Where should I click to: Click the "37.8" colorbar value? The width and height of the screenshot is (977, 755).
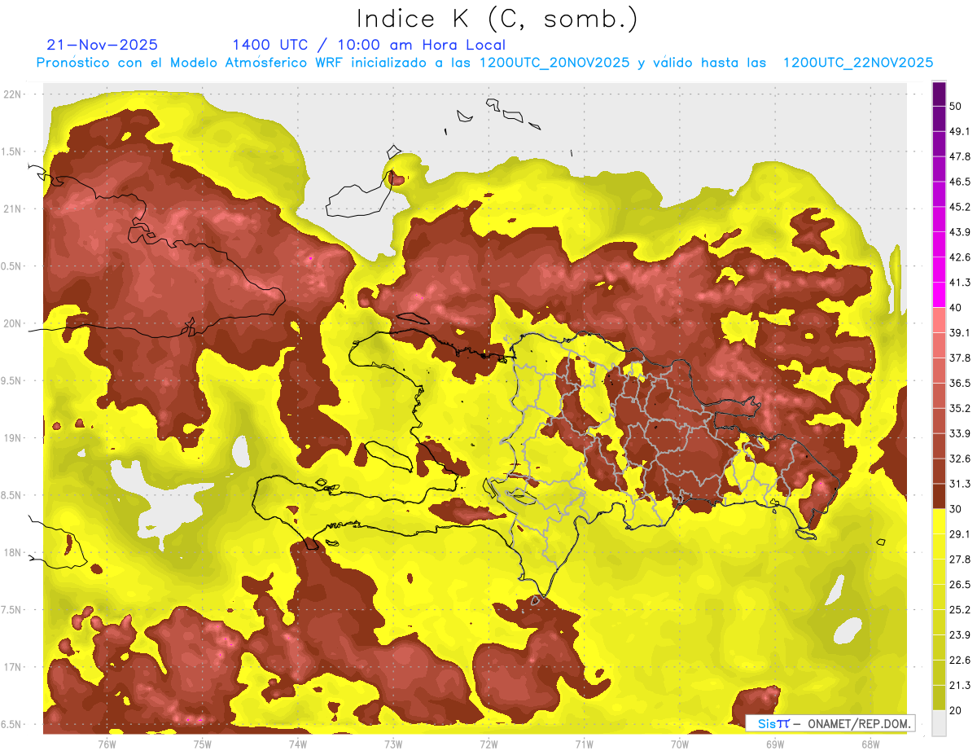point(960,358)
